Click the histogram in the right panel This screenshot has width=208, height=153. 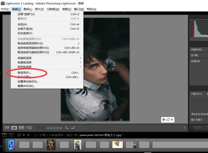click(199, 29)
